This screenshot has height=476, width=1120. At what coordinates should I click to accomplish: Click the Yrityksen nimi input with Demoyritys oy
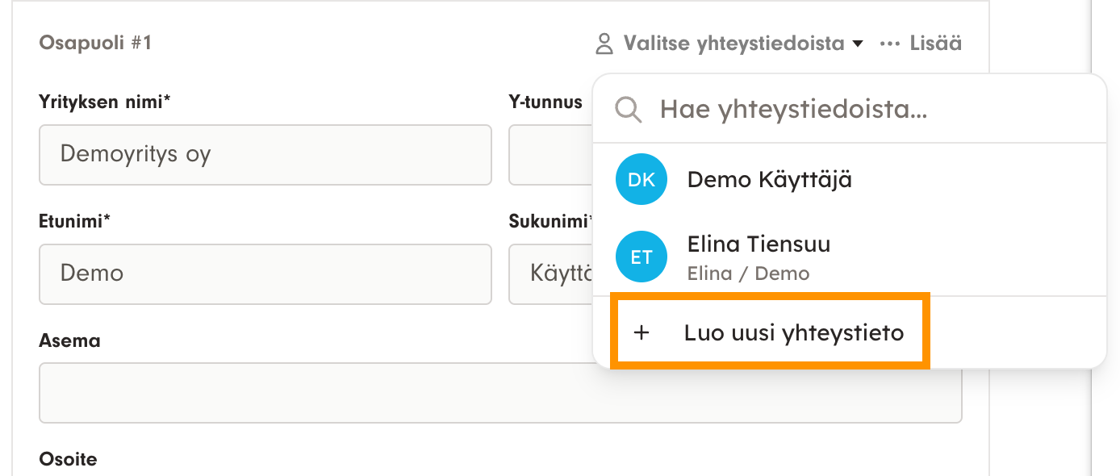(265, 154)
